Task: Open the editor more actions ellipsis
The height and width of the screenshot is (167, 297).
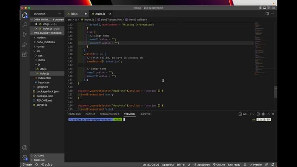Action: click(x=272, y=13)
